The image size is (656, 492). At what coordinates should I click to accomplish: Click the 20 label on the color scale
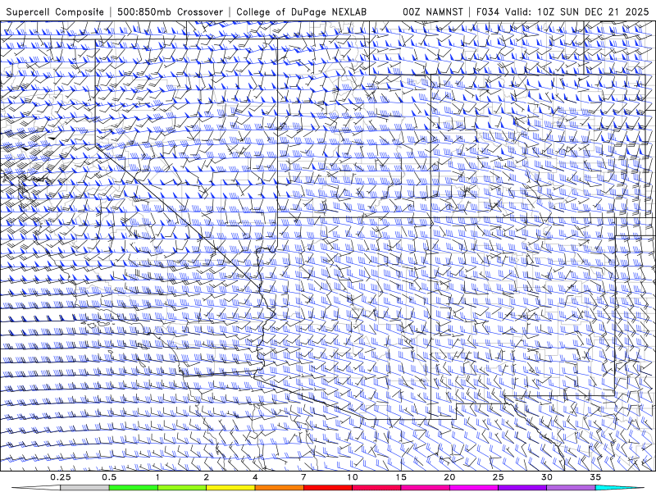tap(449, 477)
